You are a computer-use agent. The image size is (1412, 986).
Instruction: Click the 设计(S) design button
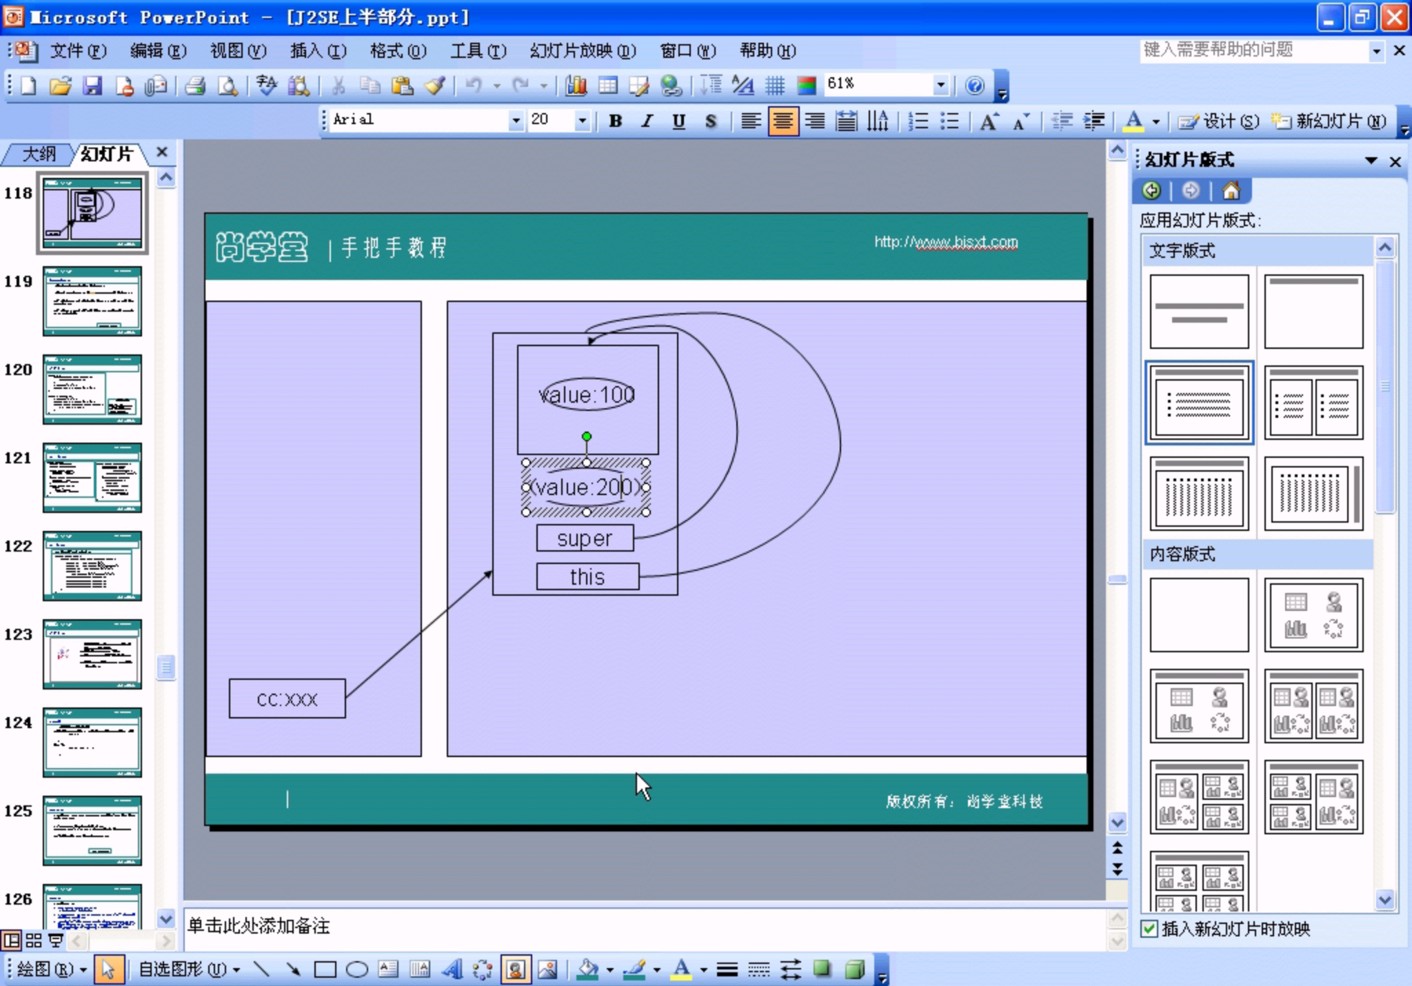1218,121
